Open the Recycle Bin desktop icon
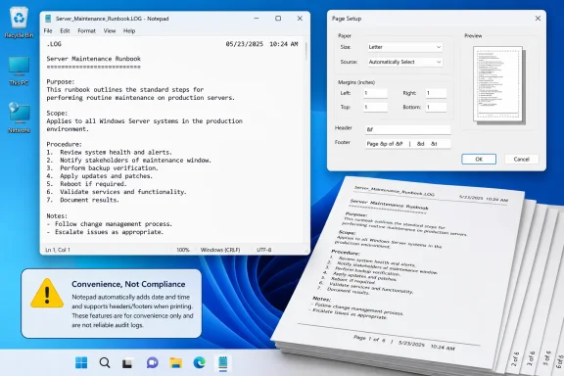 point(19,23)
